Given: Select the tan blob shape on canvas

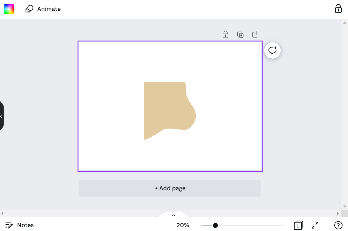Looking at the screenshot, I should [x=165, y=107].
